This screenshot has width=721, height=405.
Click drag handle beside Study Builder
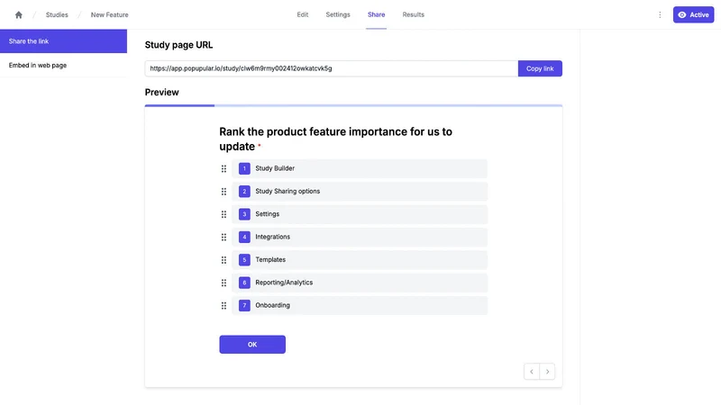[224, 168]
